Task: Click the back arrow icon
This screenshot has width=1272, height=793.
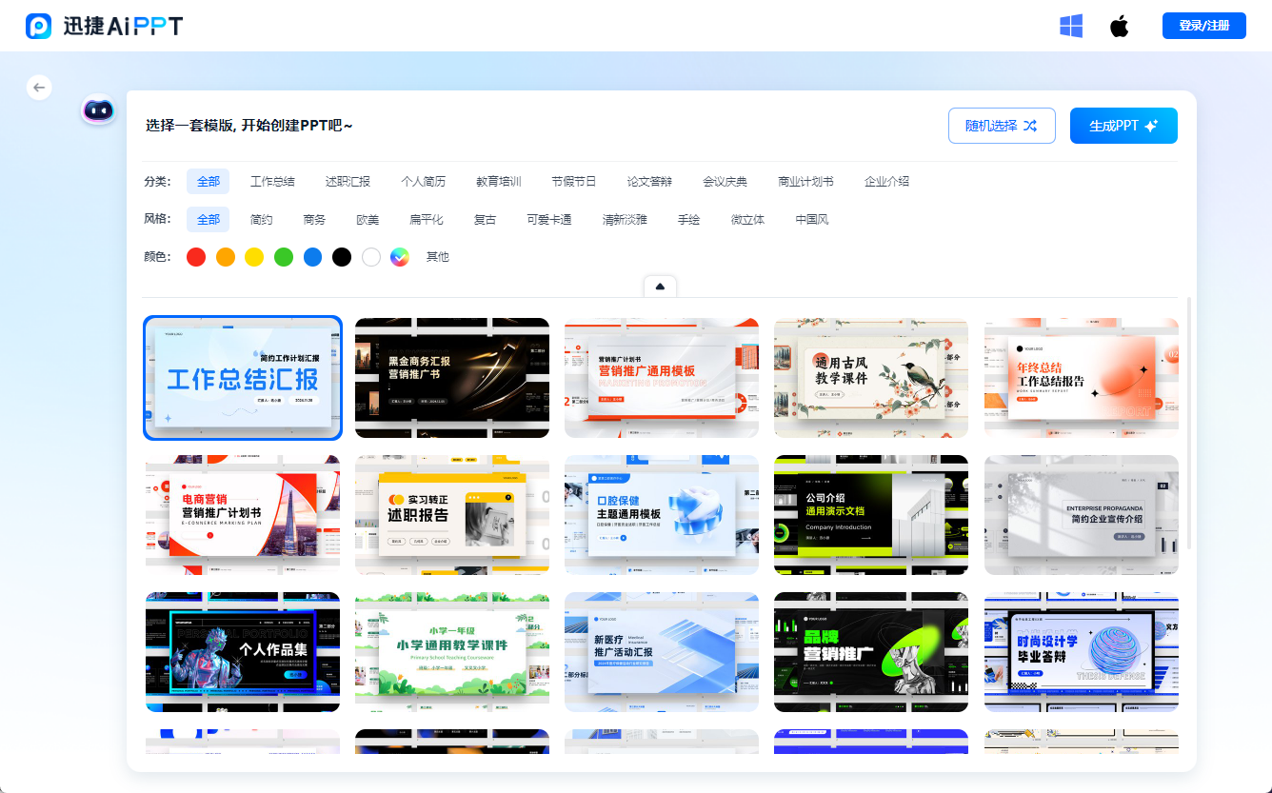Action: coord(39,87)
